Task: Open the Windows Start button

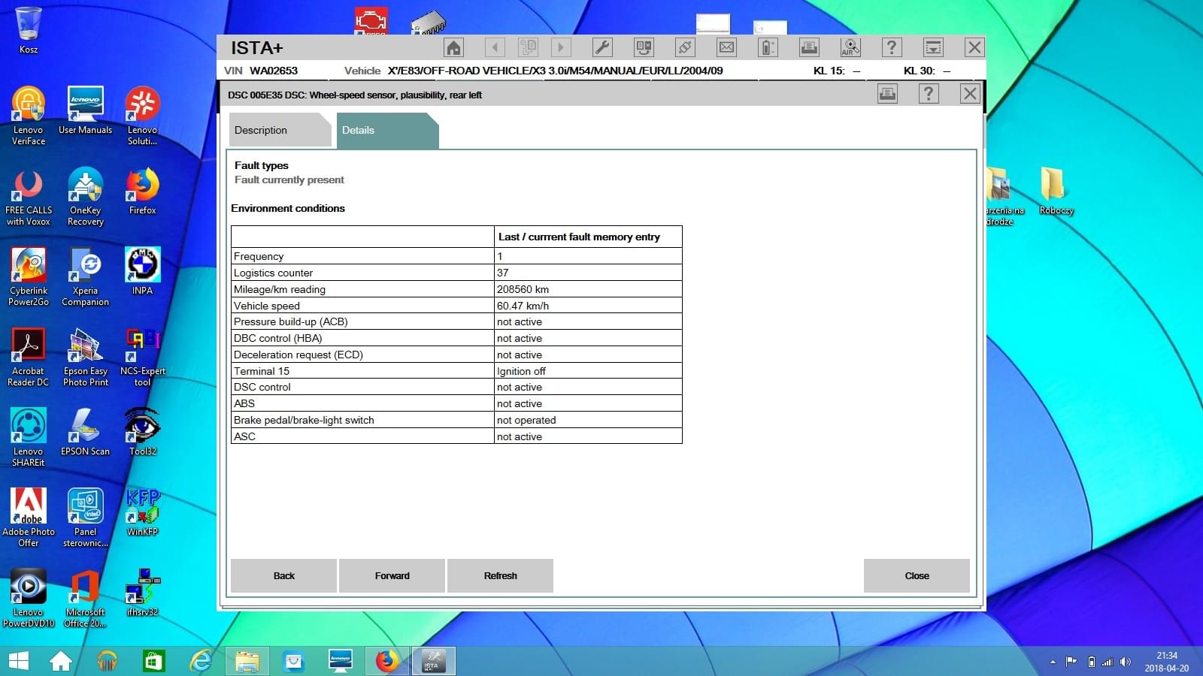Action: coord(18,661)
